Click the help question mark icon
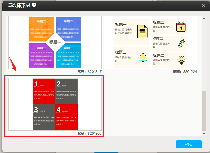Viewport: 210px width, 153px height. (34, 5)
